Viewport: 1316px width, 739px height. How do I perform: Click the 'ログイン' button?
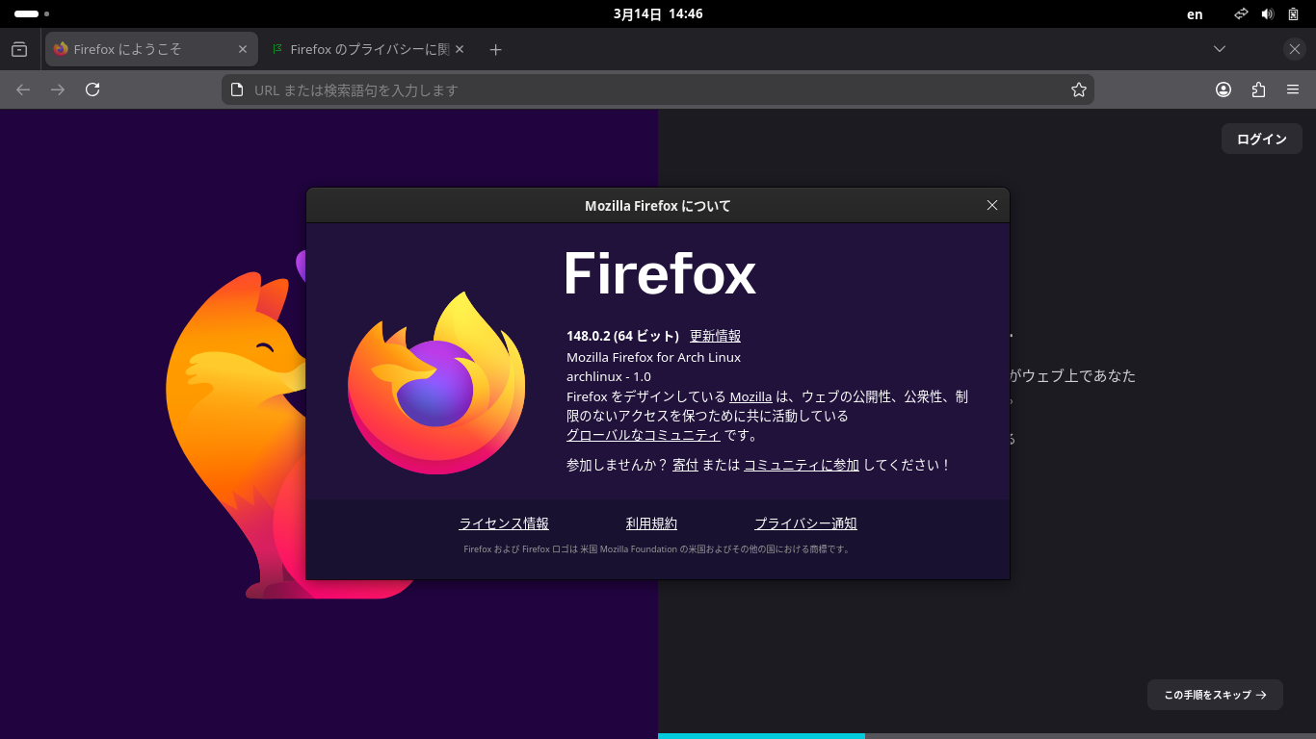[x=1262, y=139]
